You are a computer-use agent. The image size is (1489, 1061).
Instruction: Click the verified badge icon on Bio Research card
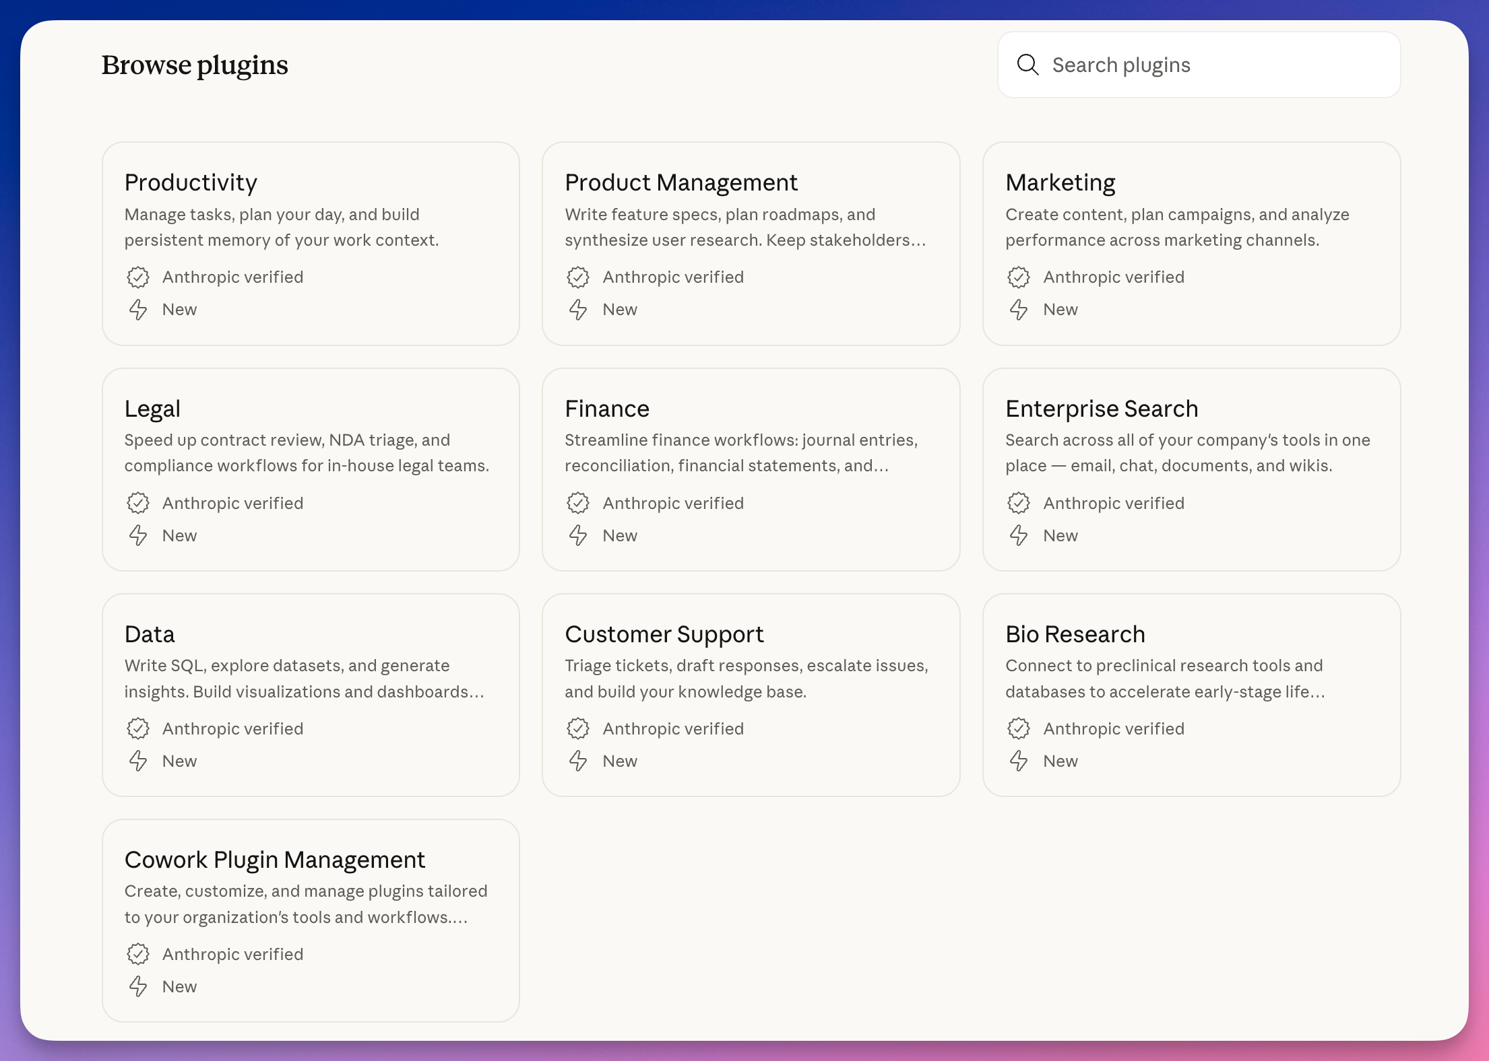1019,728
